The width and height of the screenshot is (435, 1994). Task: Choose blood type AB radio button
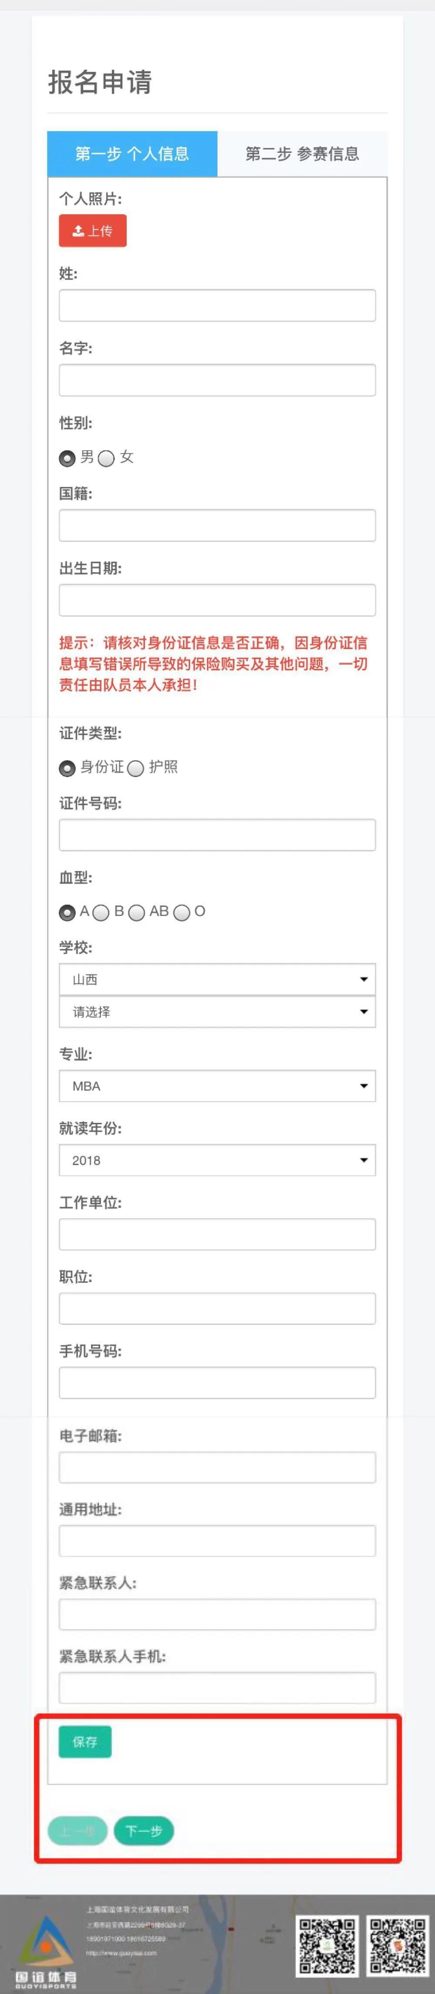(x=137, y=913)
